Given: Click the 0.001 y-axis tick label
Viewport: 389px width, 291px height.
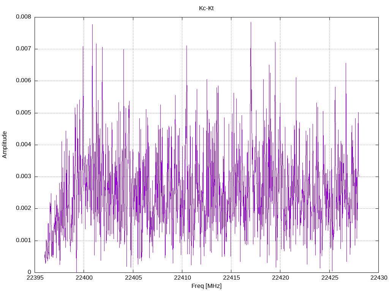Looking at the screenshot, I should pyautogui.click(x=24, y=240).
